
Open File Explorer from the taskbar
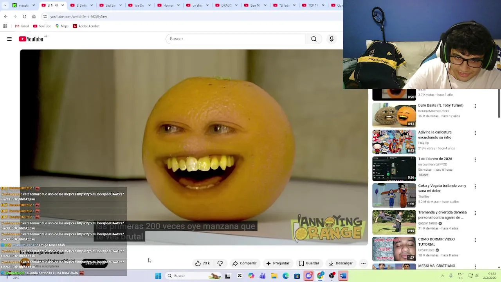pyautogui.click(x=274, y=276)
